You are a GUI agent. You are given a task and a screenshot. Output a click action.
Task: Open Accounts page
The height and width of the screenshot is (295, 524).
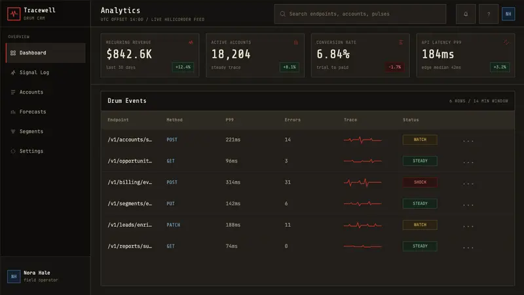point(45,92)
